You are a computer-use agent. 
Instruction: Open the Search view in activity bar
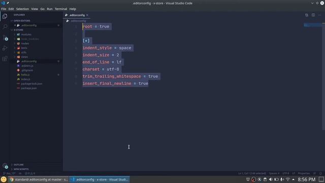tap(5, 27)
